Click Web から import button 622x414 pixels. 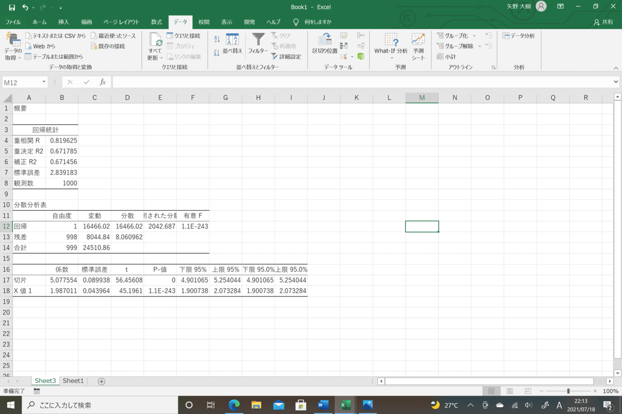point(40,46)
